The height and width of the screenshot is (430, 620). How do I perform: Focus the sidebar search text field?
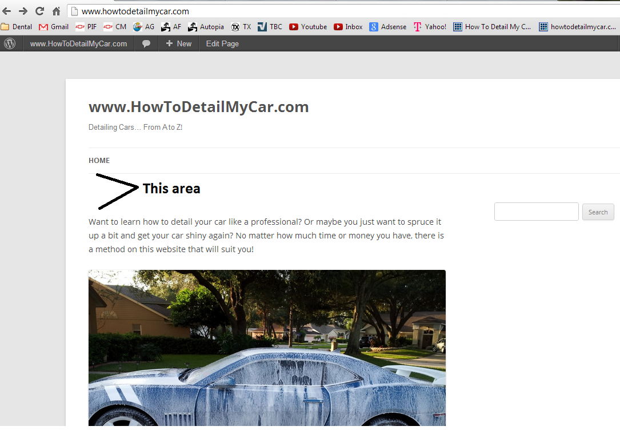tap(536, 212)
